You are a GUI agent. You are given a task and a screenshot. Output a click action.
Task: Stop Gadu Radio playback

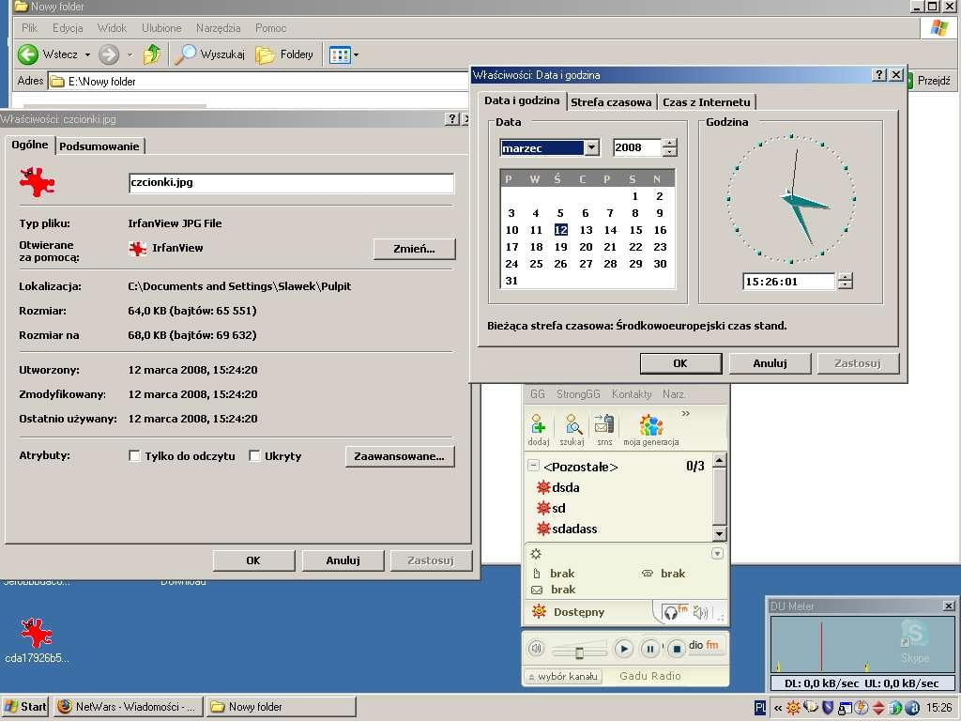pos(676,648)
